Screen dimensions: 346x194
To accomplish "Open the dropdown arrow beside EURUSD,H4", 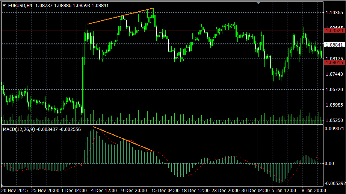I will coord(4,5).
